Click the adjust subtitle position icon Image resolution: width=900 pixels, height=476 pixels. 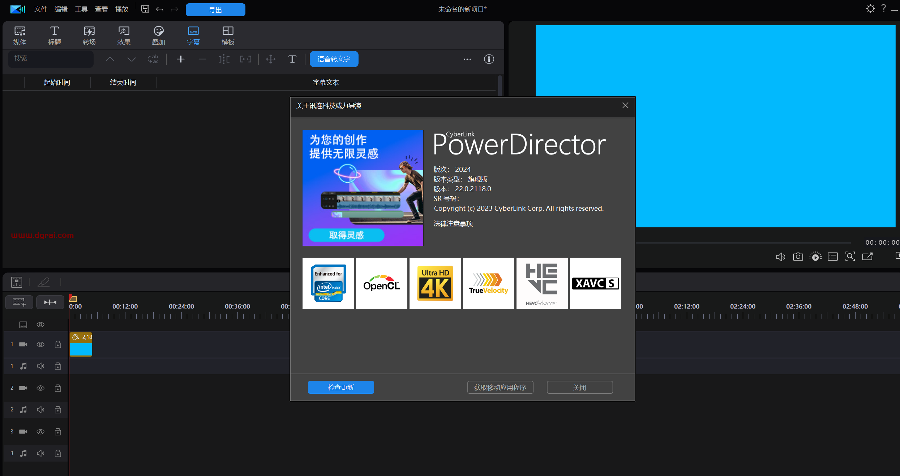[x=271, y=59]
